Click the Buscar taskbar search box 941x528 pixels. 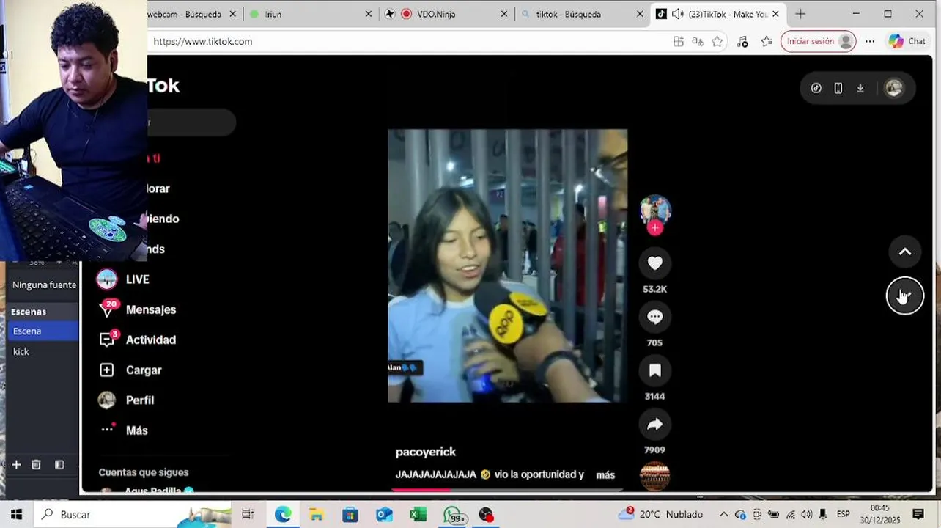(132, 515)
